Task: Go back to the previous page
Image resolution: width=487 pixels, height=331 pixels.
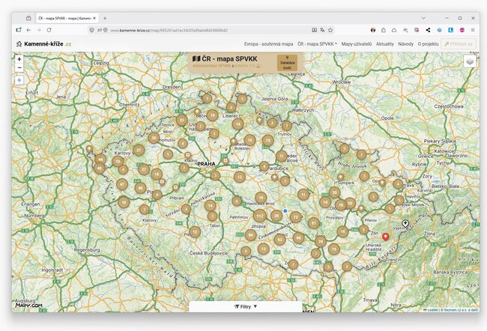Action: (28, 30)
